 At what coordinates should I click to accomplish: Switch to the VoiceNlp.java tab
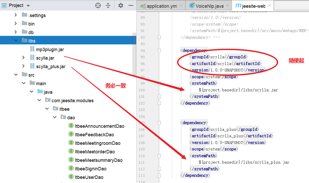point(209,6)
